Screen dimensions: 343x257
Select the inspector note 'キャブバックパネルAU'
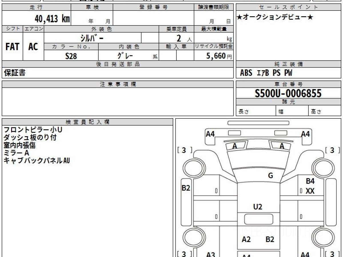(x=37, y=160)
